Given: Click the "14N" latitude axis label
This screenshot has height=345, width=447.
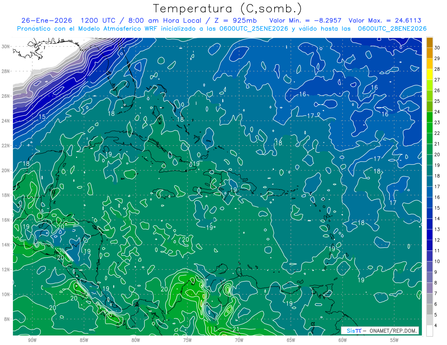Looking at the screenshot, I should click(6, 245).
